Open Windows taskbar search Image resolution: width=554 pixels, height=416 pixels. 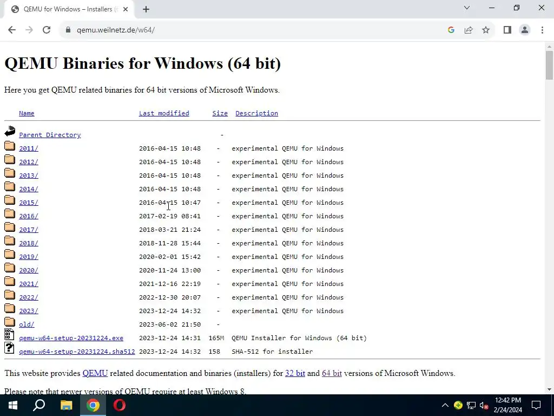[x=39, y=405]
